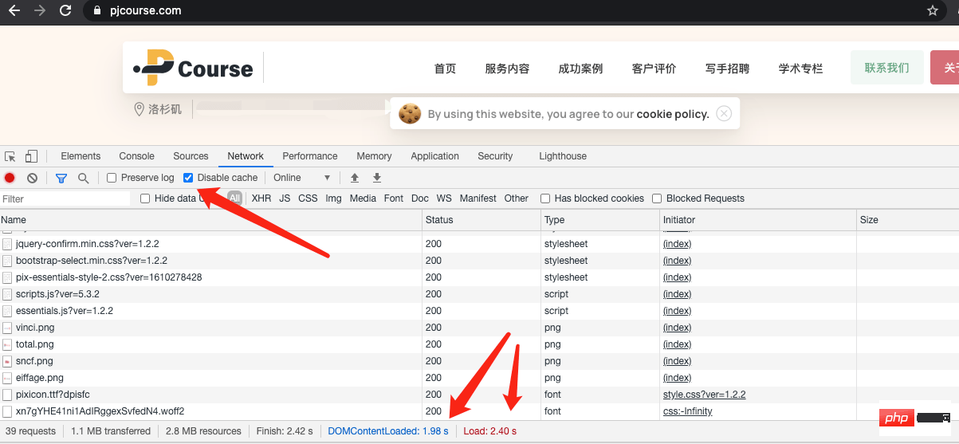Export HAR with the download icon
The height and width of the screenshot is (444, 959).
click(377, 178)
